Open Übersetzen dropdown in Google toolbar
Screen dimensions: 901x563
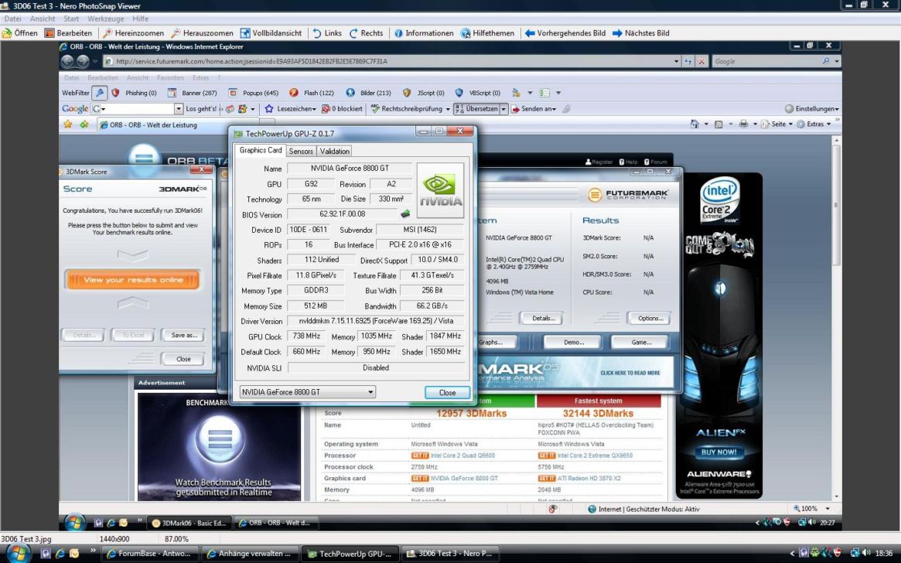503,108
